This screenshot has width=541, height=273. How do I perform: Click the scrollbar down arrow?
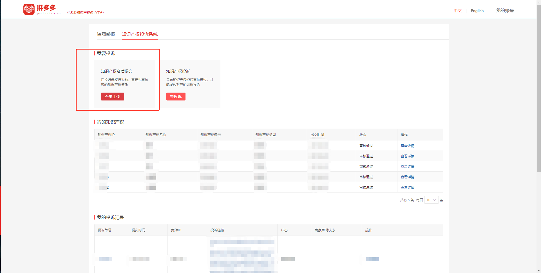click(539, 270)
